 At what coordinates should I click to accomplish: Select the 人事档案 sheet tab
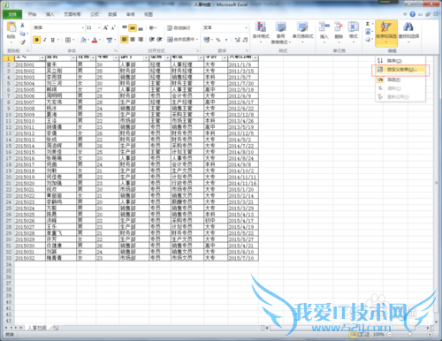click(x=37, y=328)
